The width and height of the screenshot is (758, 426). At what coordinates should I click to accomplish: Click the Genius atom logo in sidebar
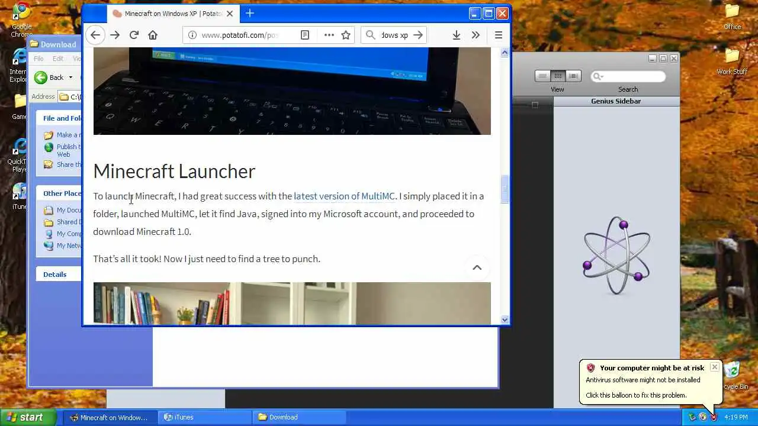616,256
